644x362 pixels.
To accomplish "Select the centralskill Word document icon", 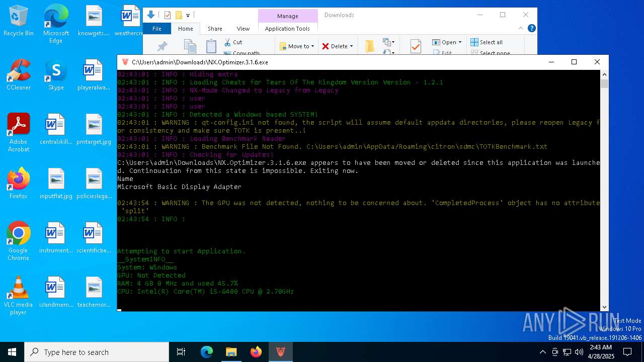I will [56, 129].
